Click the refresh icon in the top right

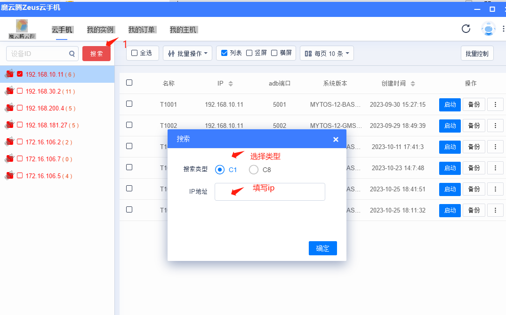pos(466,29)
